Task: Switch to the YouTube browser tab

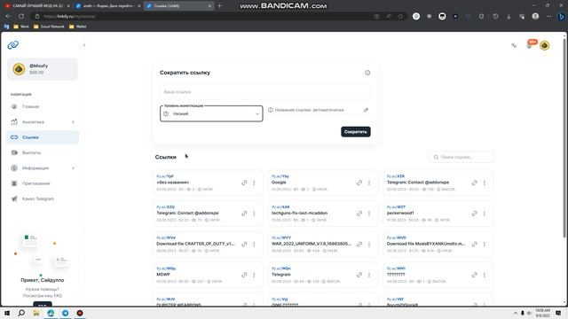Action: click(37, 6)
